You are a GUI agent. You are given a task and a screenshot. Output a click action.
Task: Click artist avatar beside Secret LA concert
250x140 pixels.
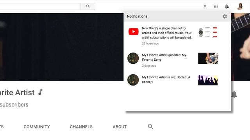(133, 80)
